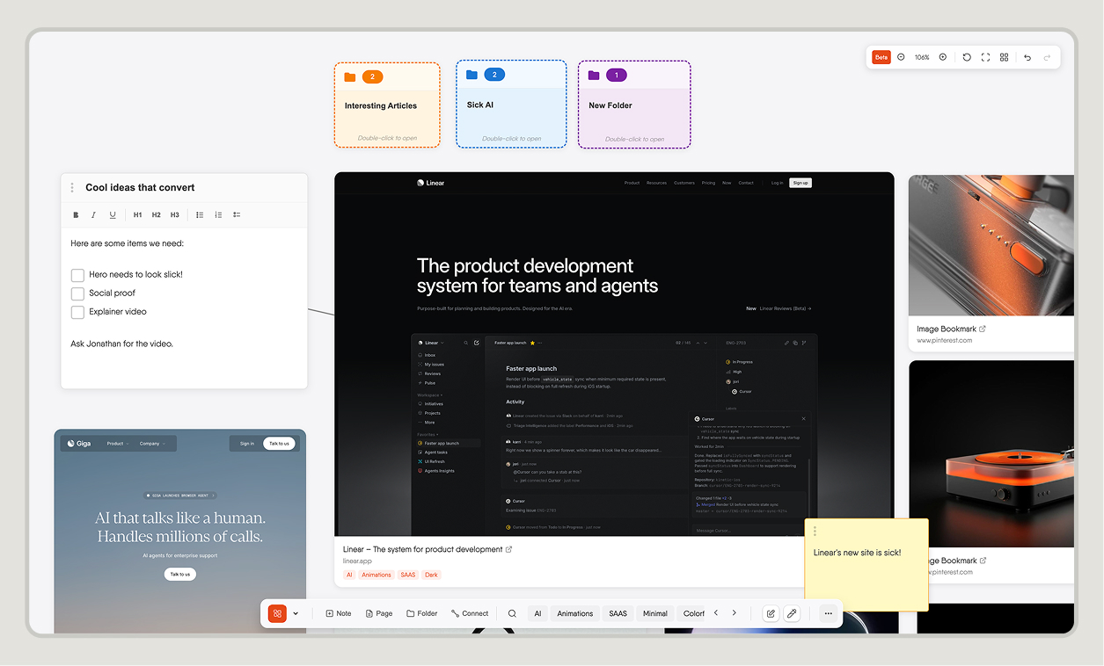Viewport: 1104px width, 666px height.
Task: Insert a numbered list in note
Action: click(218, 214)
